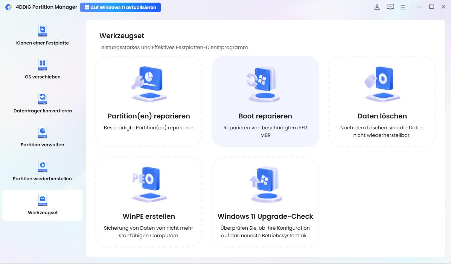Open the Daten löschen title
451x264 pixels.
click(x=382, y=116)
